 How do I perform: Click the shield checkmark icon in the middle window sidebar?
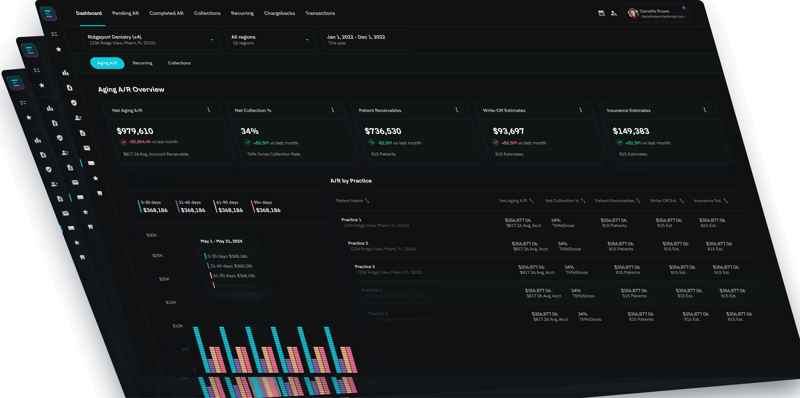[x=60, y=138]
